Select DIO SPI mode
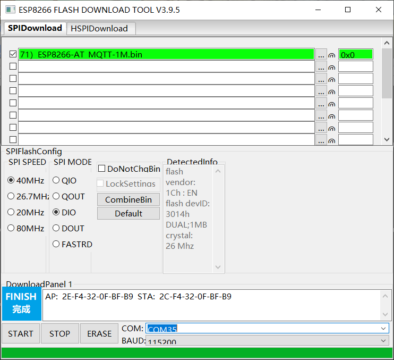This screenshot has height=360, width=394. [64, 212]
